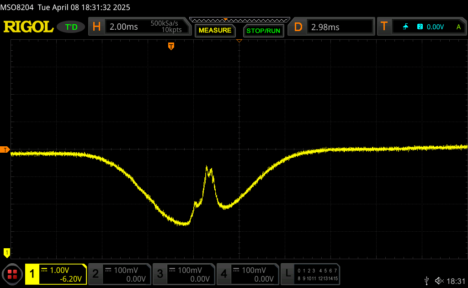The width and height of the screenshot is (468, 288).
Task: Tap channel 1 offset -6.20V
Action: [71, 279]
